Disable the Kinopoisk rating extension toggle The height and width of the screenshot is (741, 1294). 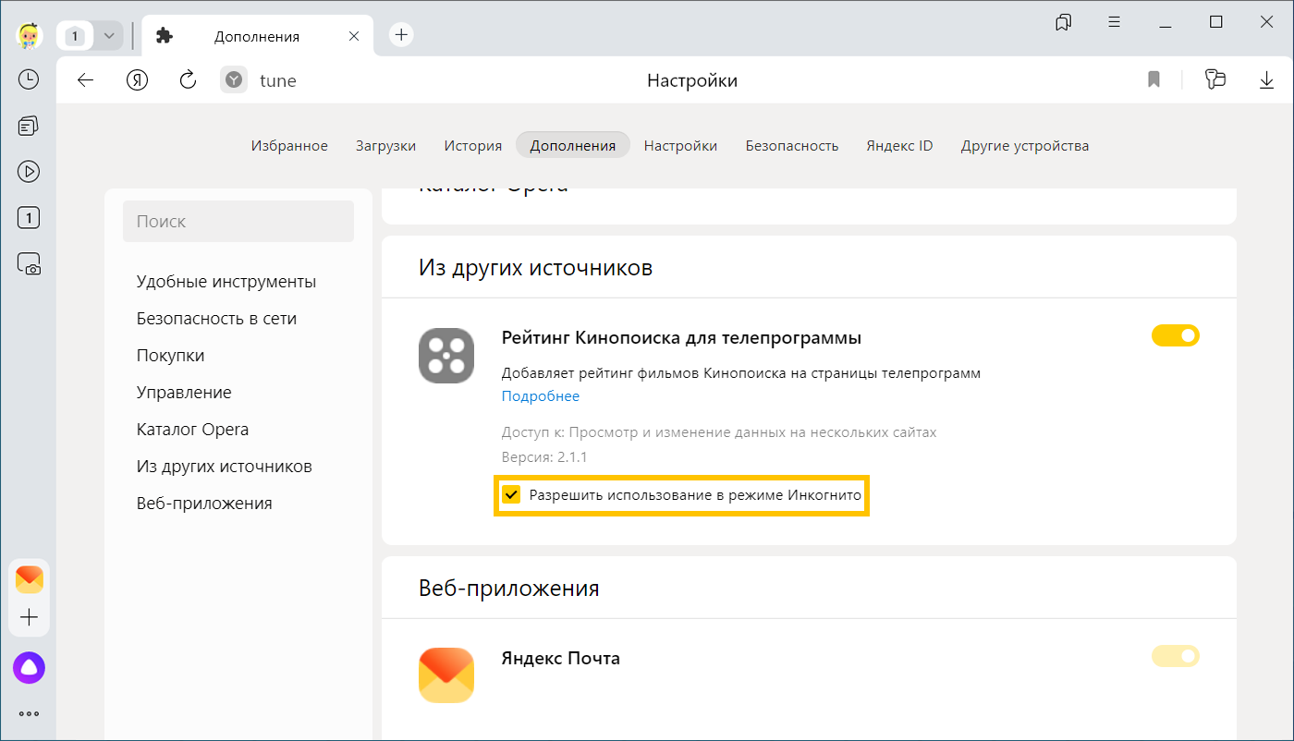point(1175,335)
